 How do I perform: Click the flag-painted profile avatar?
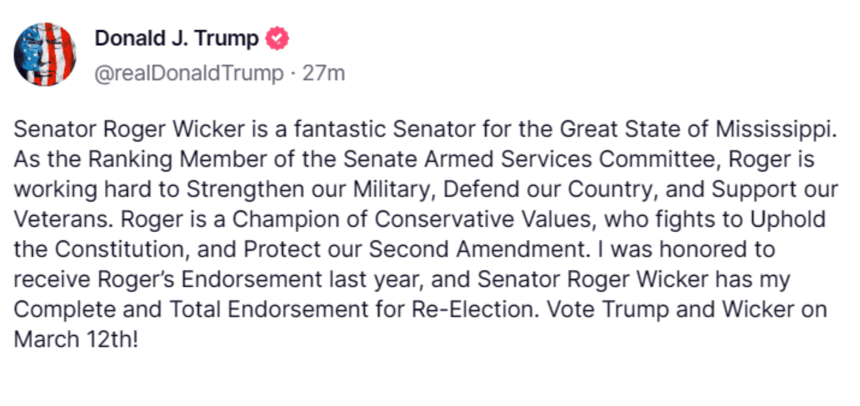45,55
